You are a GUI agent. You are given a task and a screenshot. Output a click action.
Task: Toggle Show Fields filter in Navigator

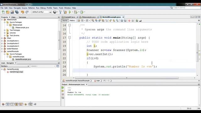tap(8, 104)
